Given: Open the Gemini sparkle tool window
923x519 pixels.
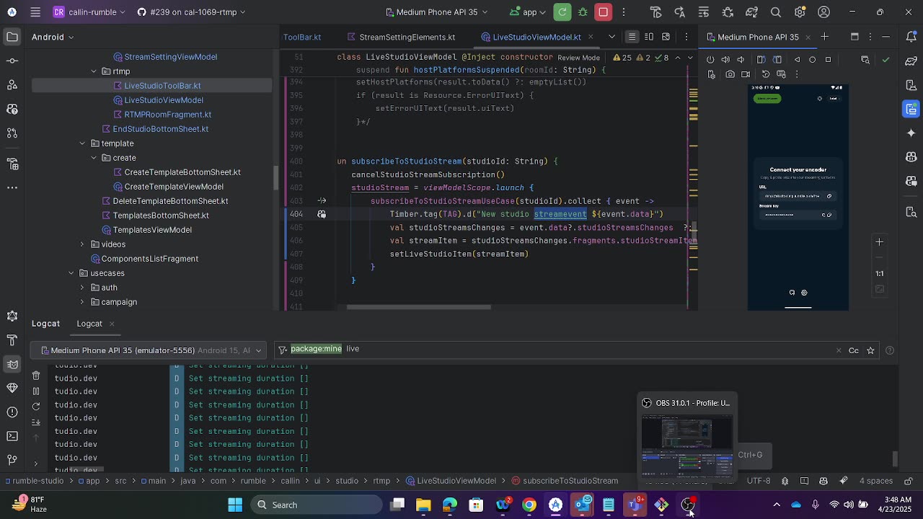Looking at the screenshot, I should coord(911,133).
